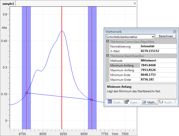Open the Schichtdickenkorrektur dropdown
This screenshot has width=179, height=136.
click(x=153, y=37)
